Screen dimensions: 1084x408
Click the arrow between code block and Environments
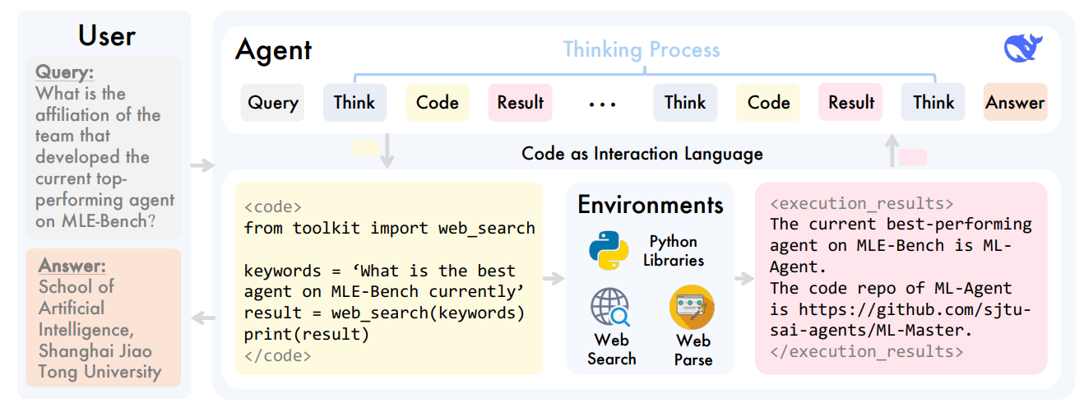(x=554, y=278)
